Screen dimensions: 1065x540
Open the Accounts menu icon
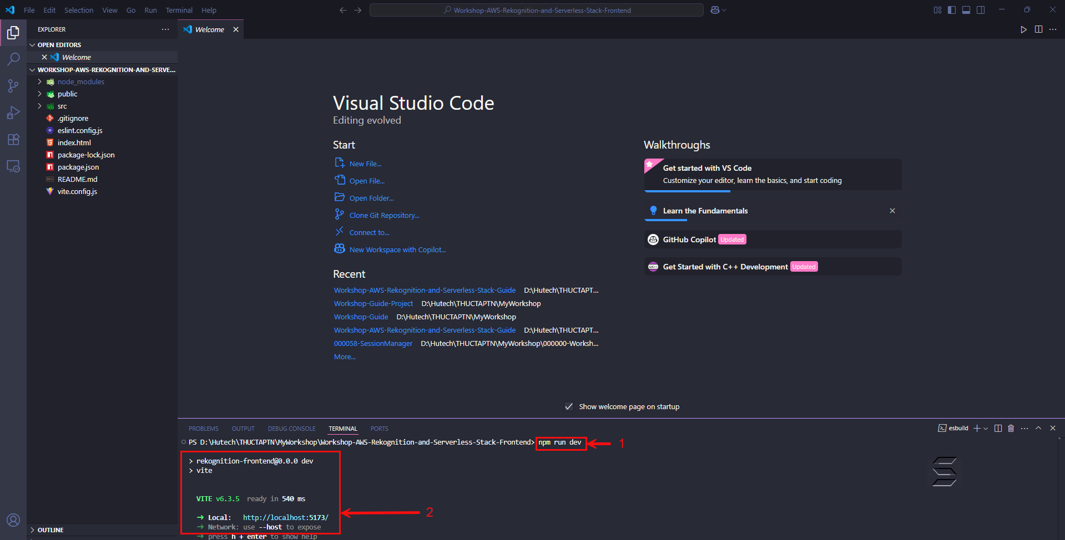pos(13,520)
